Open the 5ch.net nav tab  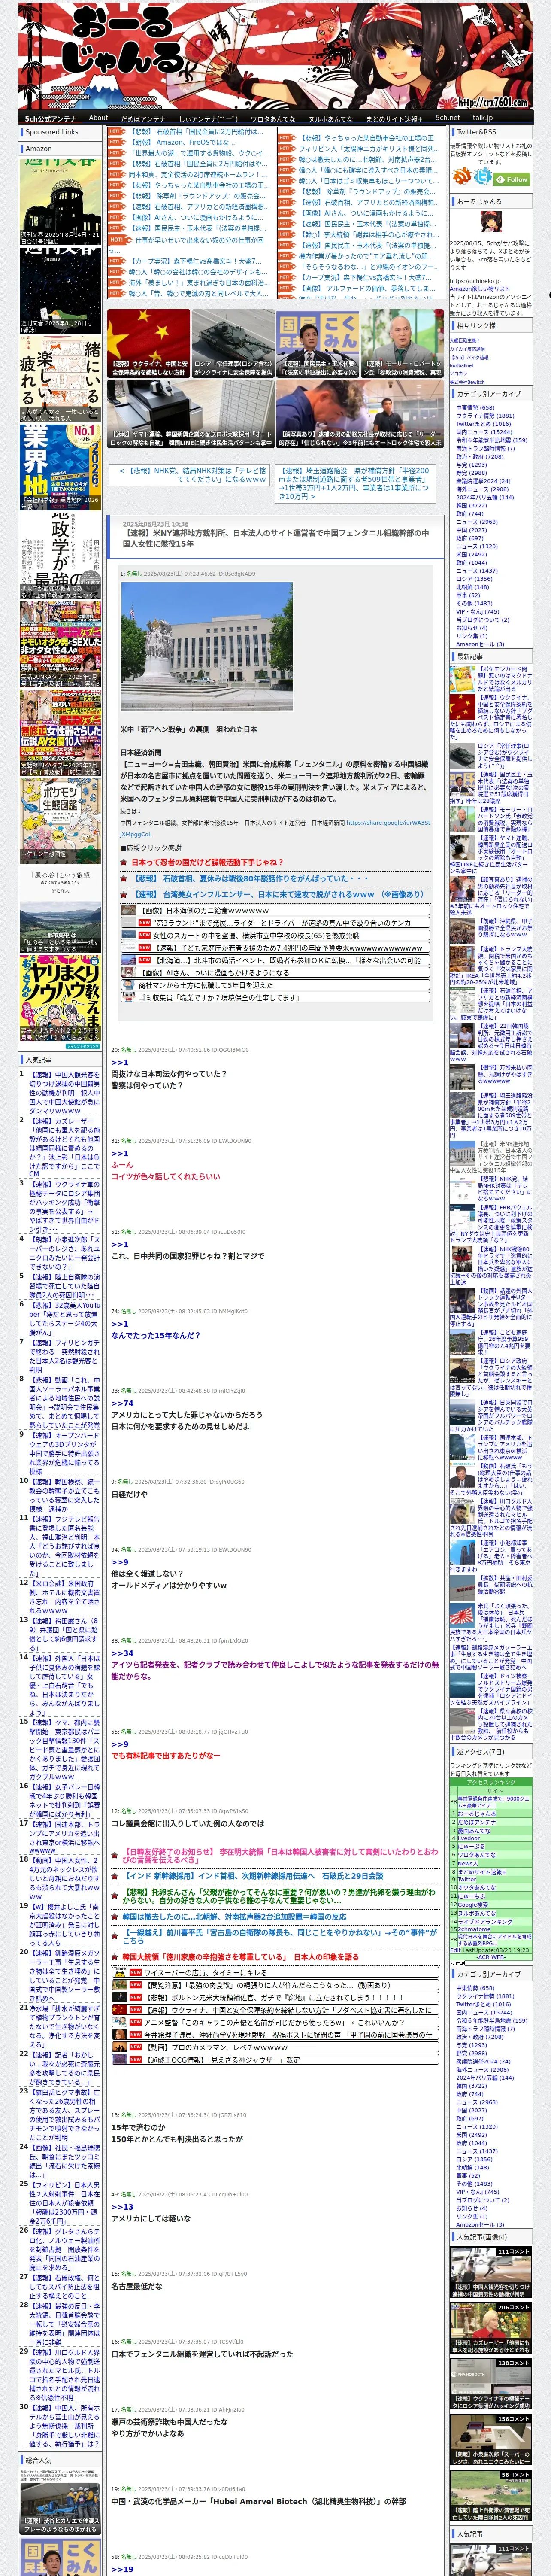click(448, 118)
